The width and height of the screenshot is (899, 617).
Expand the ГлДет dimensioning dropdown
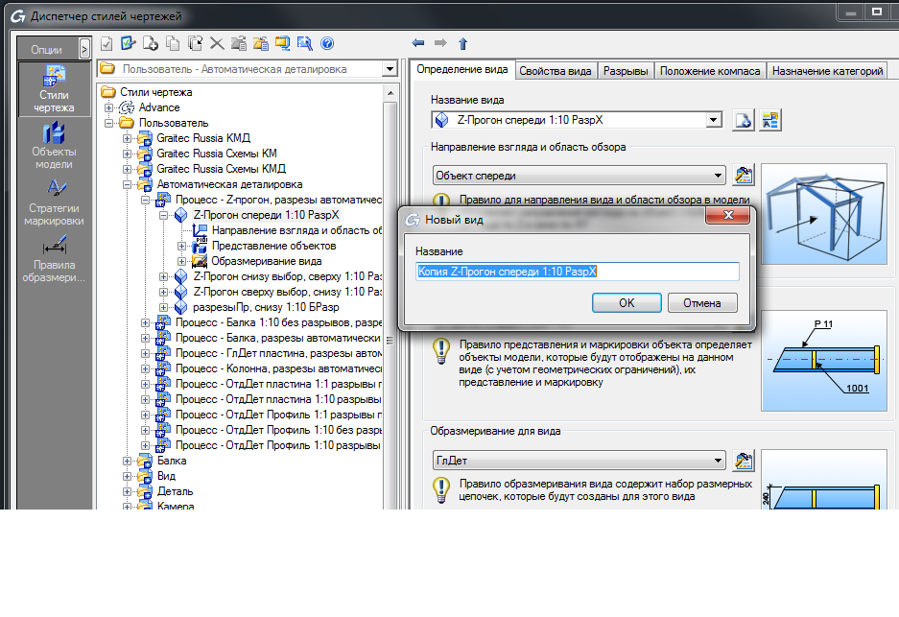717,460
